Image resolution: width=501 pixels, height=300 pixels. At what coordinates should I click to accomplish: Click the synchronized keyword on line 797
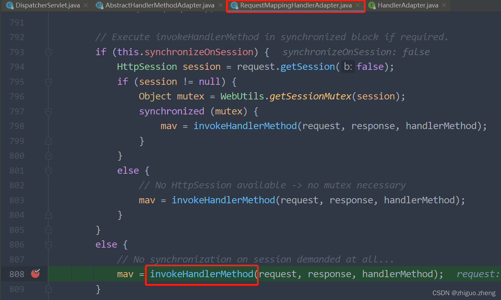point(172,111)
